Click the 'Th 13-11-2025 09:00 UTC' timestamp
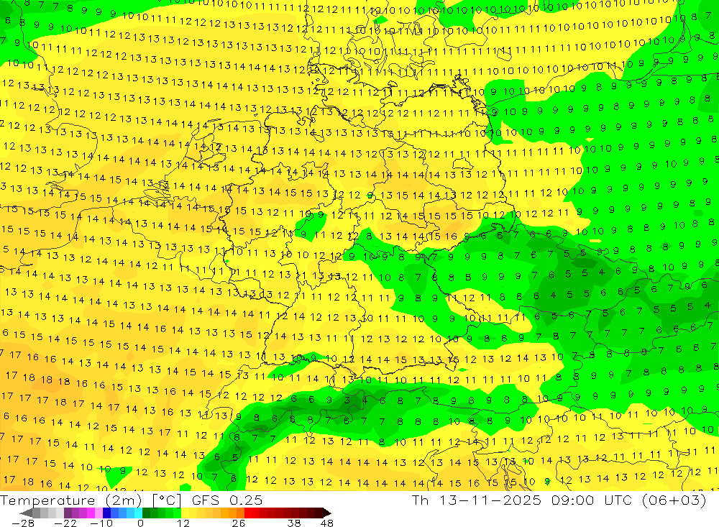Viewport: 719px width, 527px height. pos(522,500)
